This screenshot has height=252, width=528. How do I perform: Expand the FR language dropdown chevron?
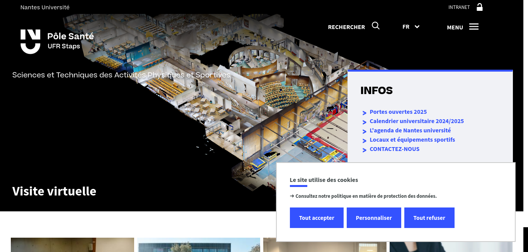pos(417,27)
